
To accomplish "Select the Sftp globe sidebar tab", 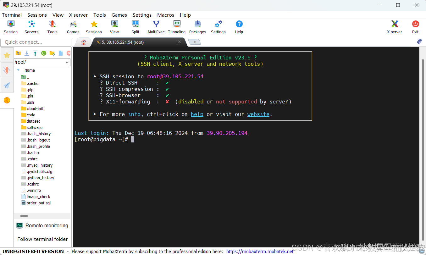I will [x=7, y=100].
